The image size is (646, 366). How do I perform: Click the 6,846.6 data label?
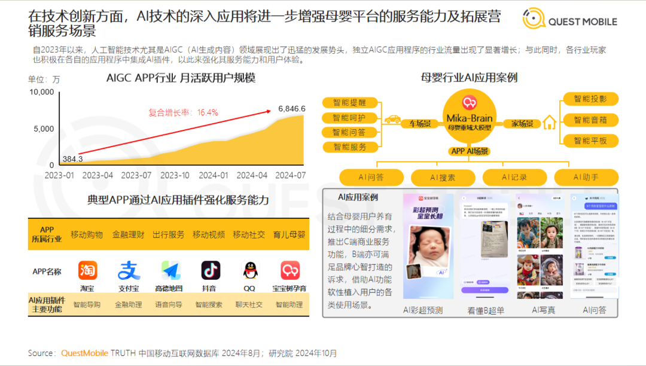[x=292, y=109]
